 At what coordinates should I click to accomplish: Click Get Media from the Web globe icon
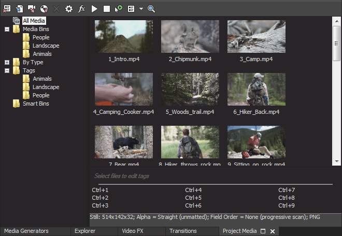tap(44, 9)
